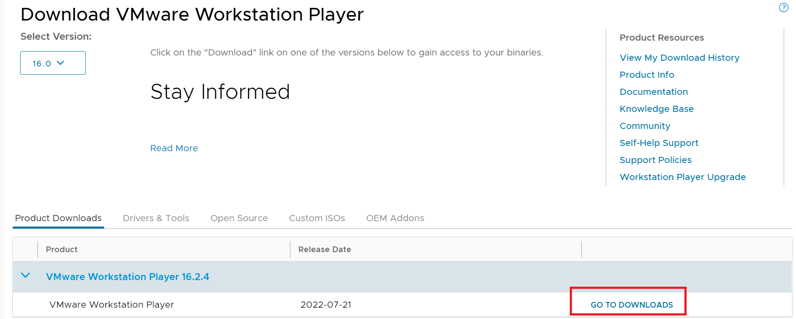Collapse the VMware Workstation Player 16.2.4 row
Screen dimensions: 796x319
pos(25,276)
